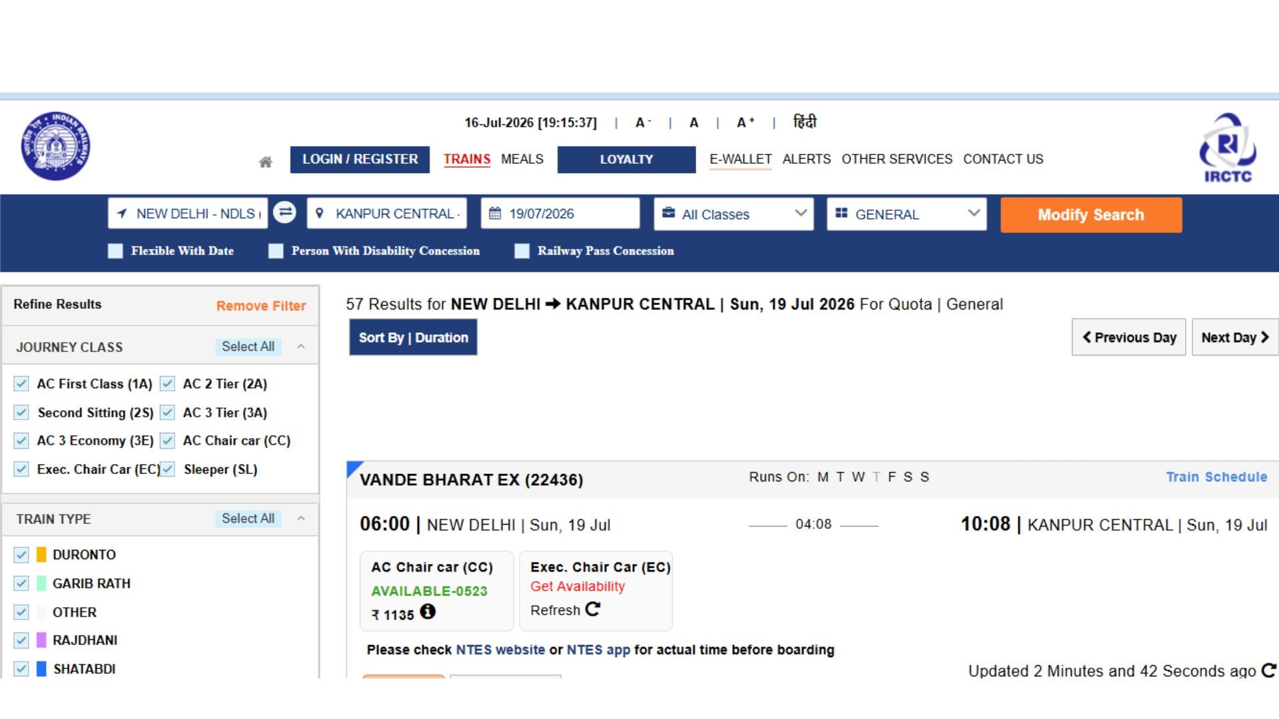
Task: Uncheck GARIB RATH train type
Action: point(21,583)
